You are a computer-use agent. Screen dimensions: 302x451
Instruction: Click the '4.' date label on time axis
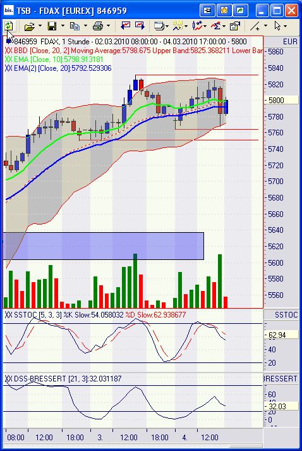184,438
